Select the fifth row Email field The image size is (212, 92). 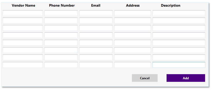(x=96, y=43)
